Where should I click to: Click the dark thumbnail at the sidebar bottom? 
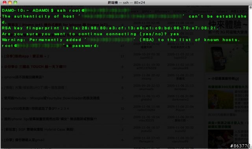tap(220, 139)
